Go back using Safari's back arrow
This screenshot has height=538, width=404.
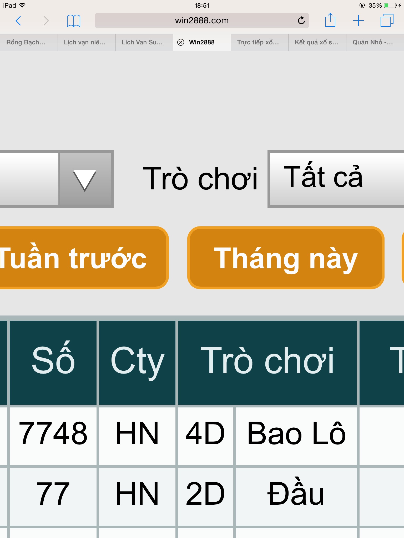(x=18, y=20)
